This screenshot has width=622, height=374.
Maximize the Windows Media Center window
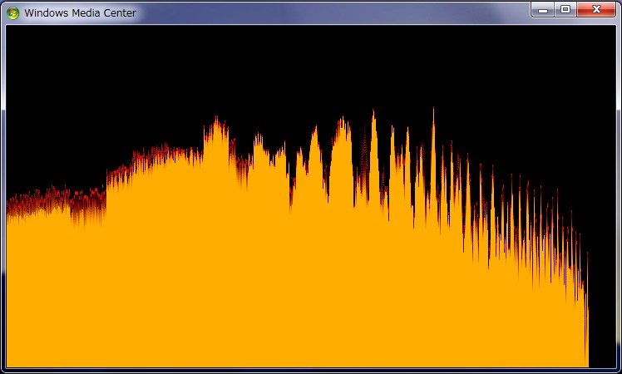tap(565, 10)
